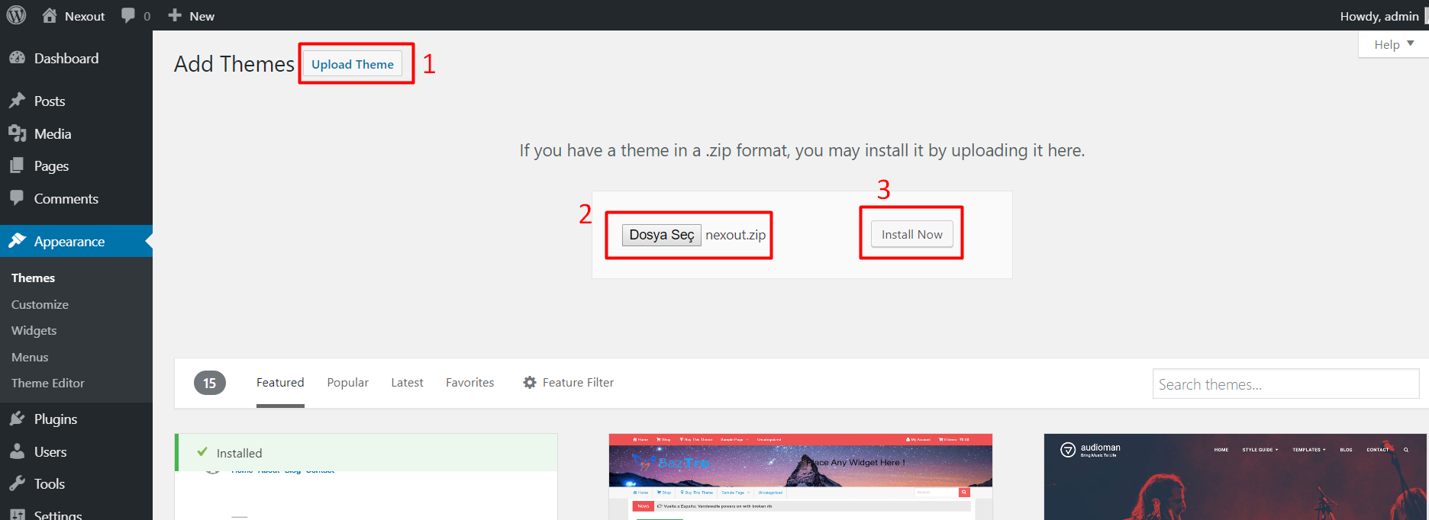Screen dimensions: 1429x520
Task: Click the Feature Filter gear
Action: (x=530, y=383)
